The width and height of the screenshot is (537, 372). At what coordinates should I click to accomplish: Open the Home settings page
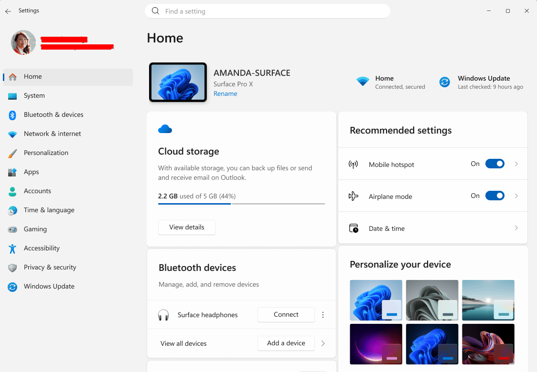68,77
